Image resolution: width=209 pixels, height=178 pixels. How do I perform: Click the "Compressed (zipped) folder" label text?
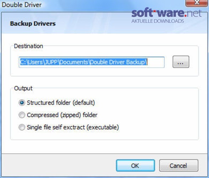(62, 115)
